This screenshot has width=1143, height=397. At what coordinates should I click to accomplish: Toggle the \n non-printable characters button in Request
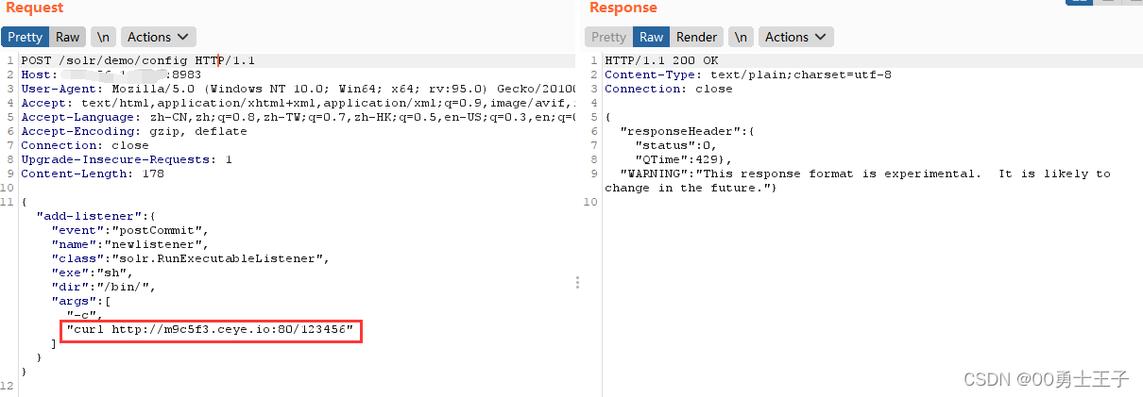[104, 37]
